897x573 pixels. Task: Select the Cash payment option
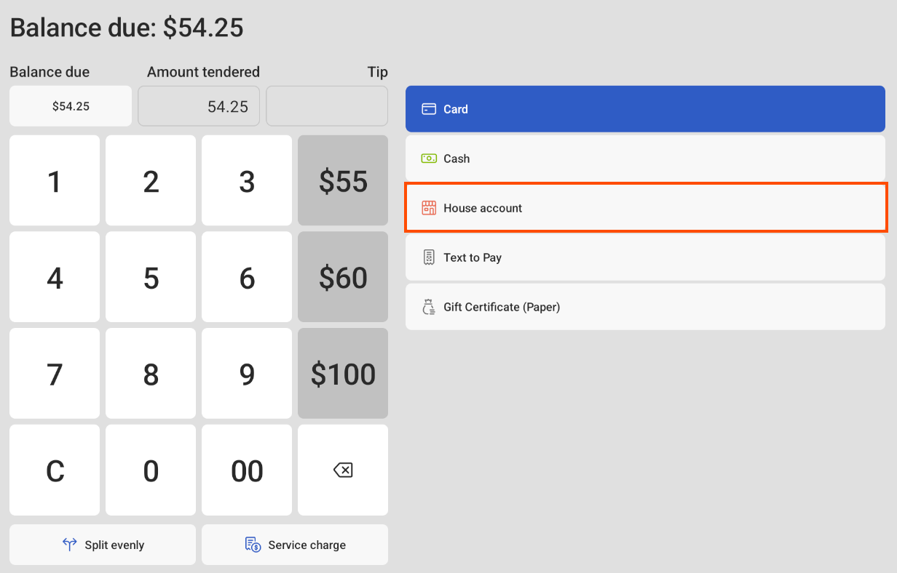645,158
